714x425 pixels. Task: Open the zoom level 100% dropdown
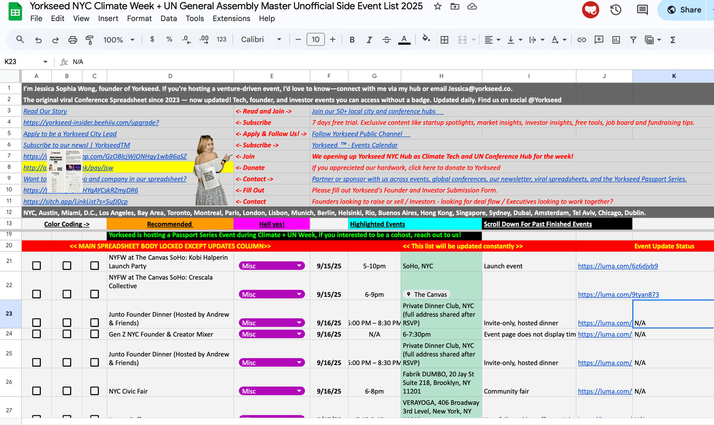119,40
